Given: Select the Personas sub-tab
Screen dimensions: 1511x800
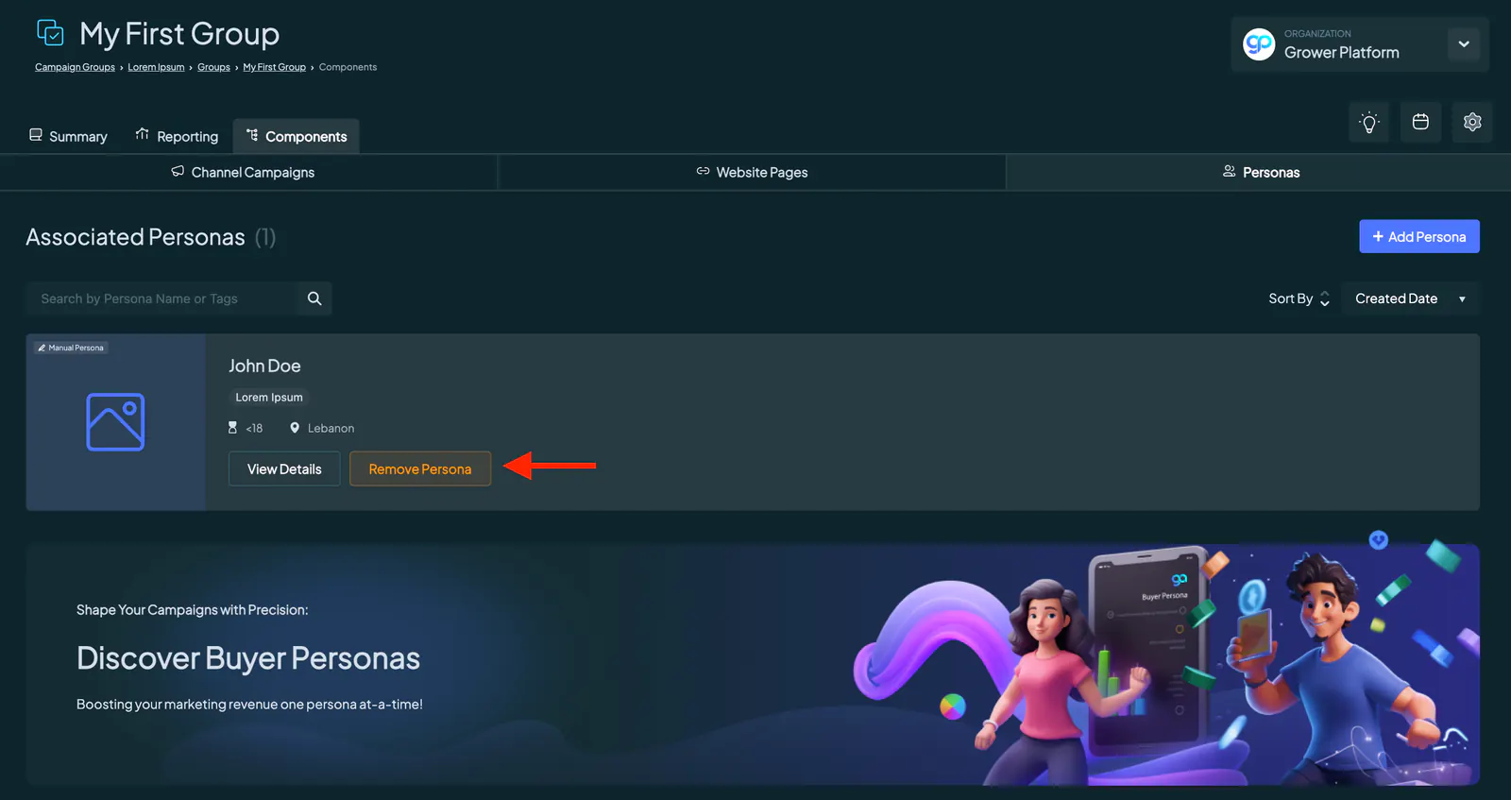Looking at the screenshot, I should pos(1260,172).
